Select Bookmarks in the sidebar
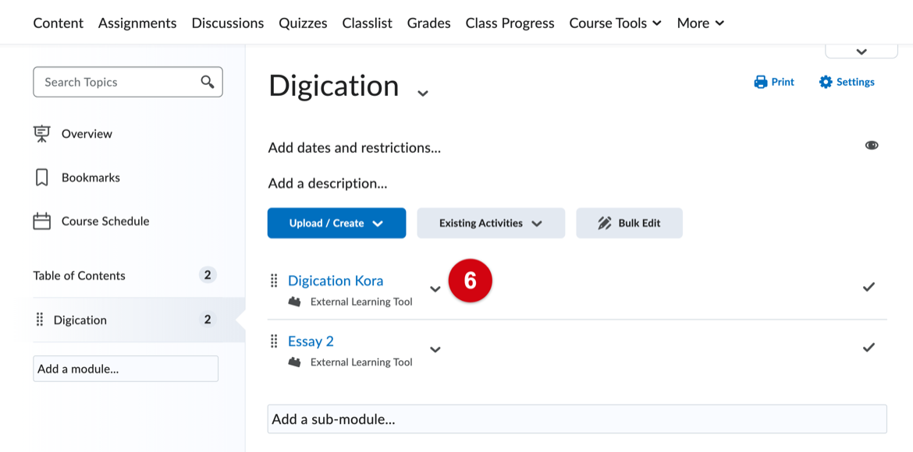Image resolution: width=913 pixels, height=452 pixels. pyautogui.click(x=91, y=178)
